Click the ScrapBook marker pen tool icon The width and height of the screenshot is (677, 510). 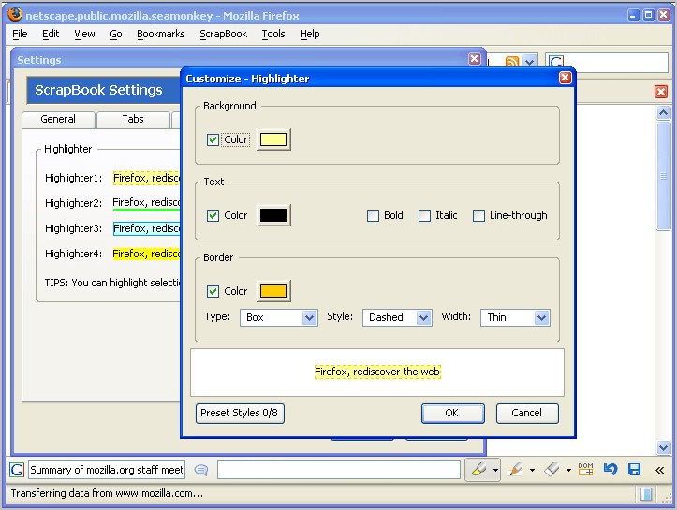coord(515,469)
